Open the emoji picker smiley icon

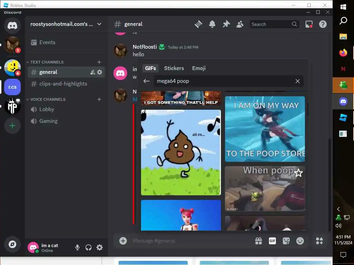coord(300,241)
